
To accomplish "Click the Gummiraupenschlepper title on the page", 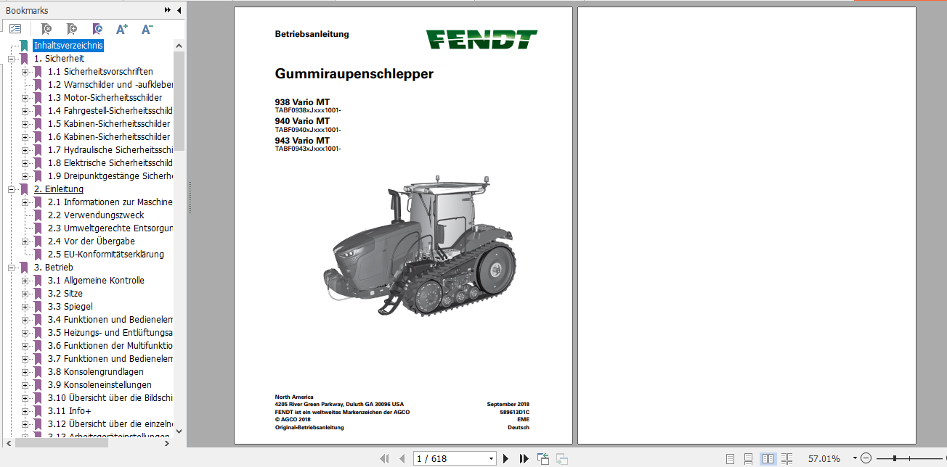I will click(354, 74).
